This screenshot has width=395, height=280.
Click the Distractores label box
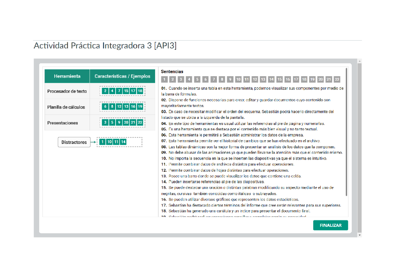[x=74, y=142]
